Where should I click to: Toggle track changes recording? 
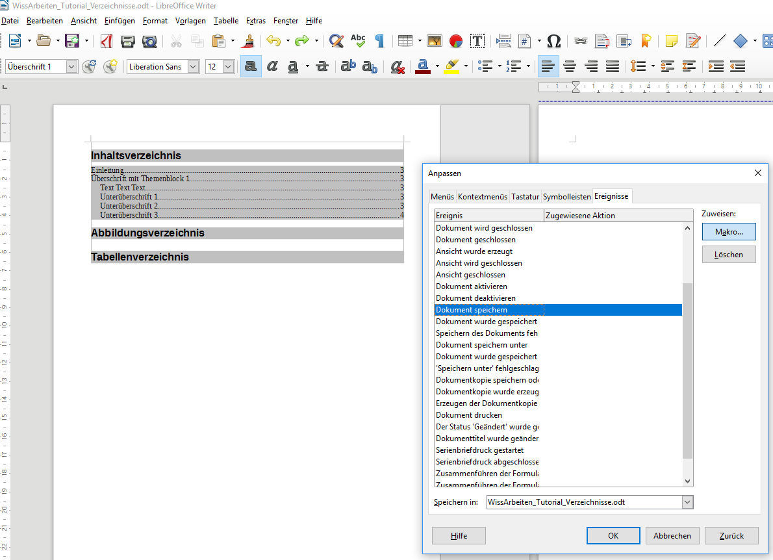coord(692,41)
